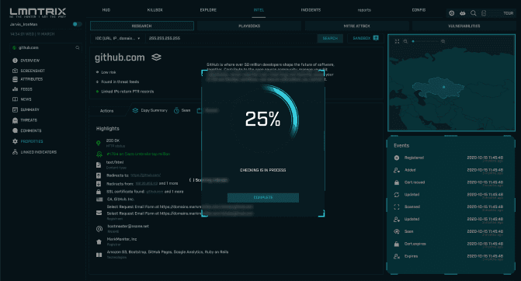Click the map zoom slider handle
Image resolution: width=521 pixels, height=281 pixels.
413,41
